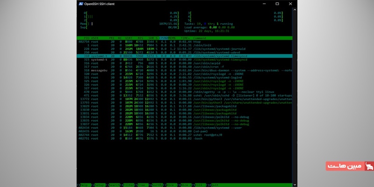Image resolution: width=374 pixels, height=187 pixels.
Task: Click the Mem usage meter bar
Action: (129, 24)
